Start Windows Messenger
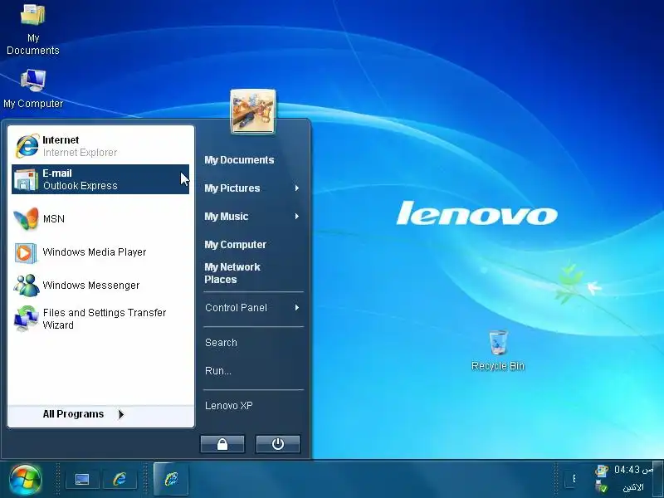Viewport: 664px width, 498px height. point(100,286)
